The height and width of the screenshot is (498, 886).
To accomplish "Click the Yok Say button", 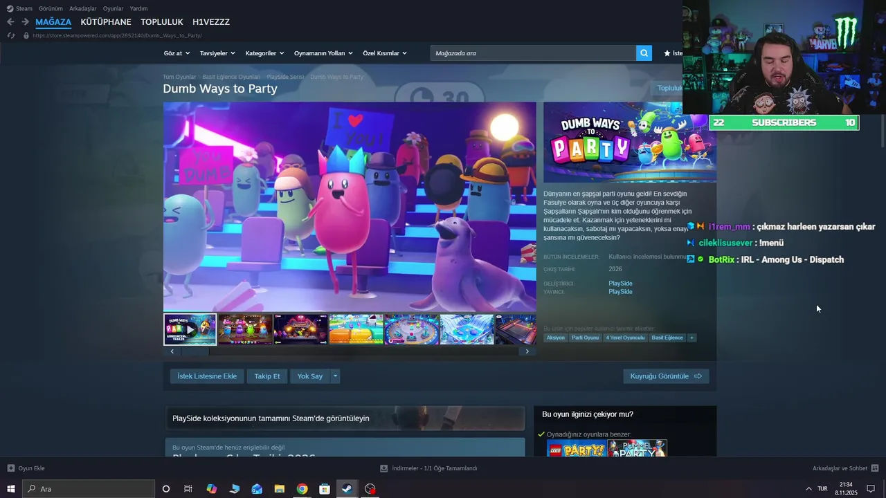I will (x=310, y=376).
